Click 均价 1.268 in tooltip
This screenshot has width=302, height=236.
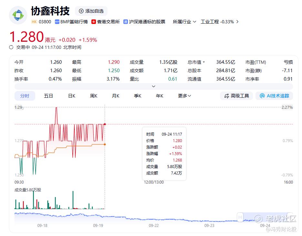tap(177, 160)
